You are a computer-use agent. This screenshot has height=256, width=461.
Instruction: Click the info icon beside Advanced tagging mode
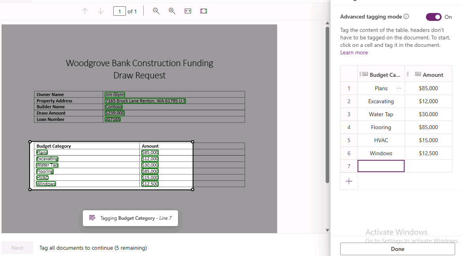407,17
